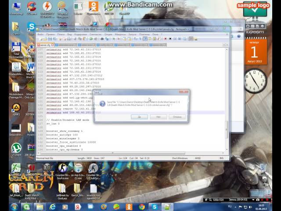This screenshot has width=281, height=211.
Task: Close the Save dialog with red X
Action: [x=184, y=92]
